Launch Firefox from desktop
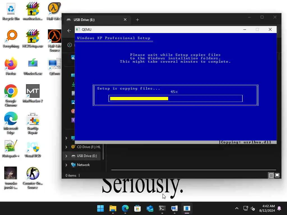The width and height of the screenshot is (287, 215). coord(11,66)
